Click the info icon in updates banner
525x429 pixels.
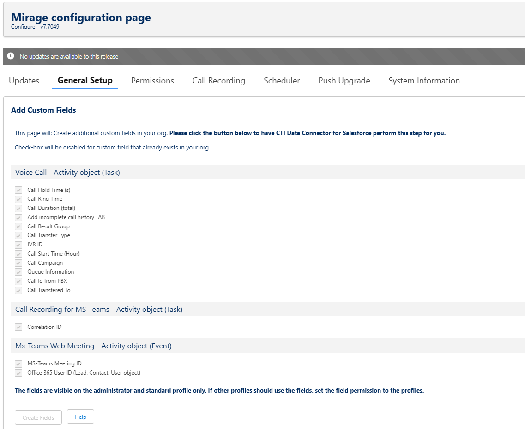point(11,56)
